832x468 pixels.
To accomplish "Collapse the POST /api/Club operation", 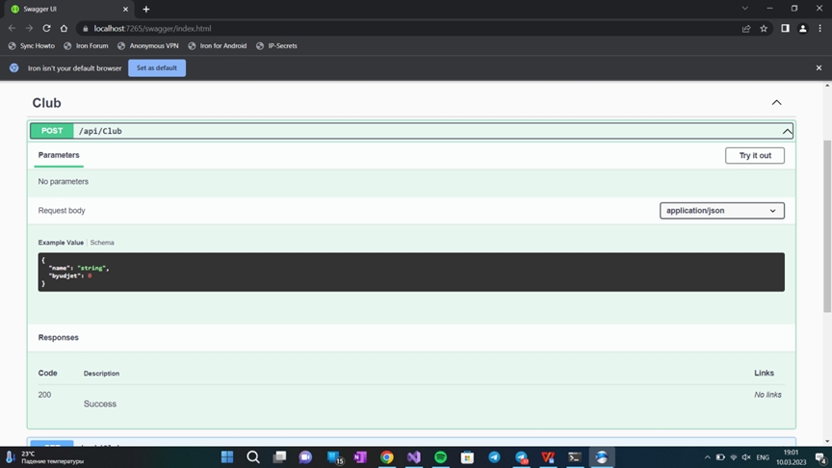I will pos(787,131).
